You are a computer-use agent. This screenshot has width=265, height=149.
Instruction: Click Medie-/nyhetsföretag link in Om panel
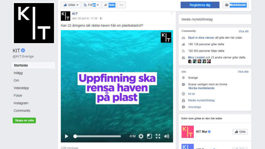click(x=201, y=101)
